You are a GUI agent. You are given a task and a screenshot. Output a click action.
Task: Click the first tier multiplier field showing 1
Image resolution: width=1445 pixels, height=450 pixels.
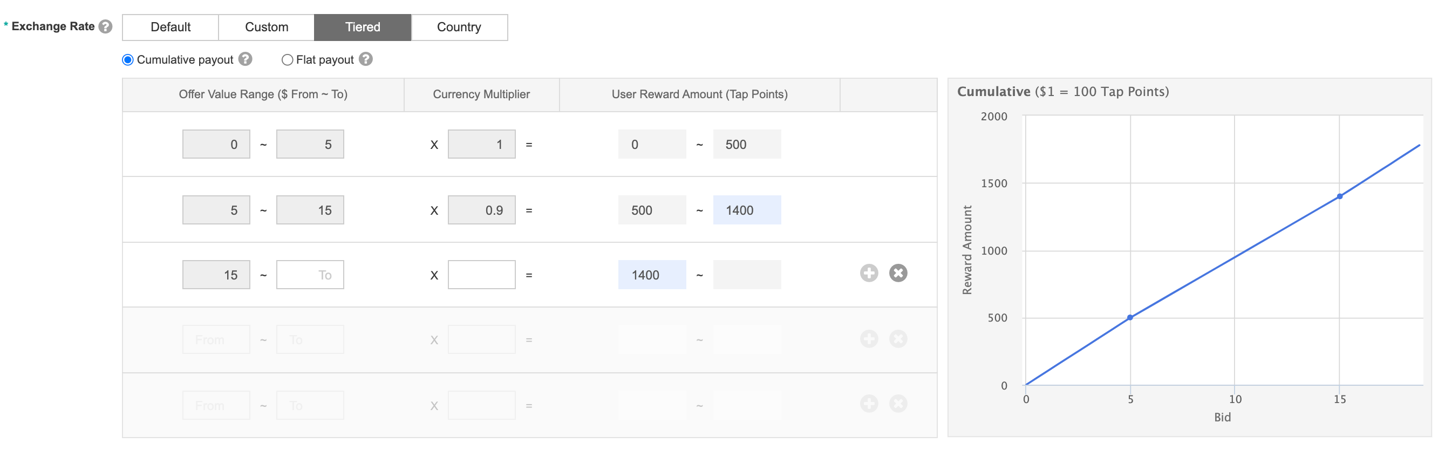tap(481, 144)
